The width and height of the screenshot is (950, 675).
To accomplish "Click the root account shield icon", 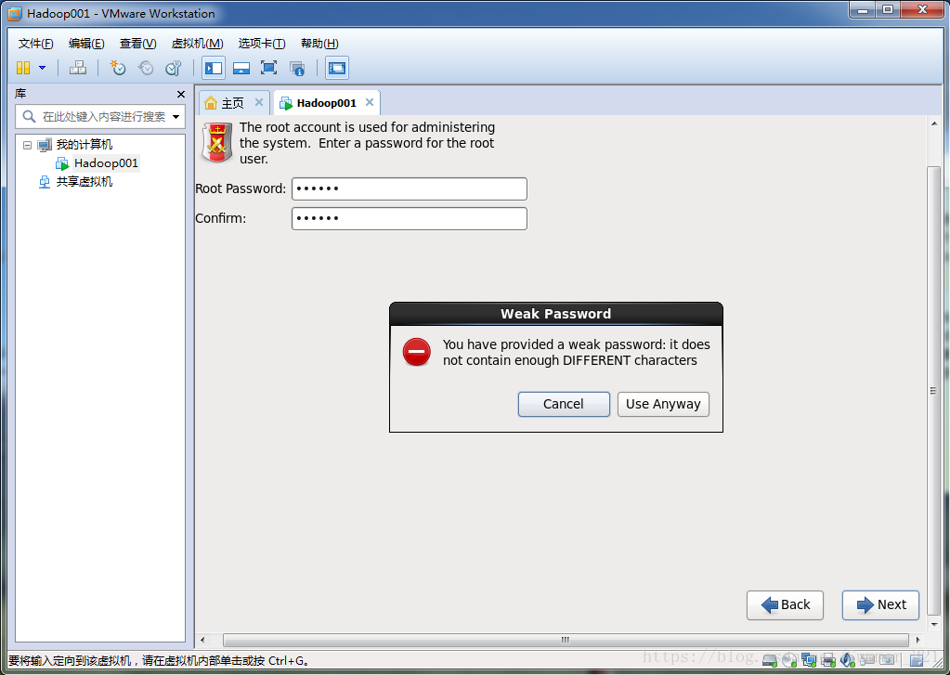I will 217,143.
